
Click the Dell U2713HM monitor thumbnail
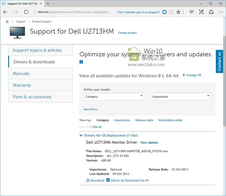17,32
